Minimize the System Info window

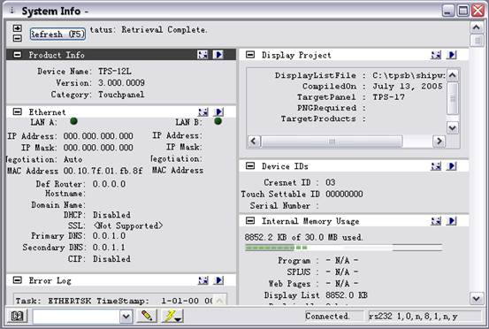coord(448,11)
